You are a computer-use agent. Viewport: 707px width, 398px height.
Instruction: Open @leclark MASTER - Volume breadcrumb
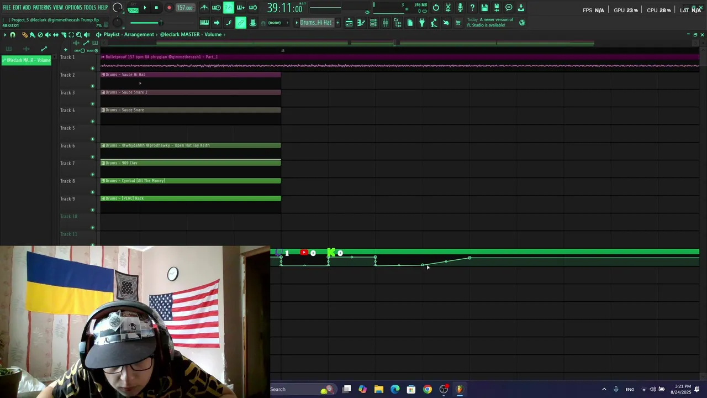(191, 34)
